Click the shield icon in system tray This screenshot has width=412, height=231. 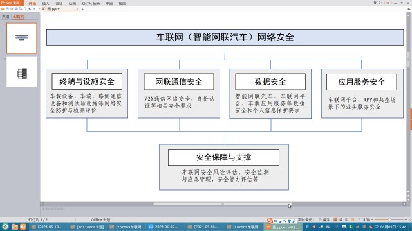(307, 227)
